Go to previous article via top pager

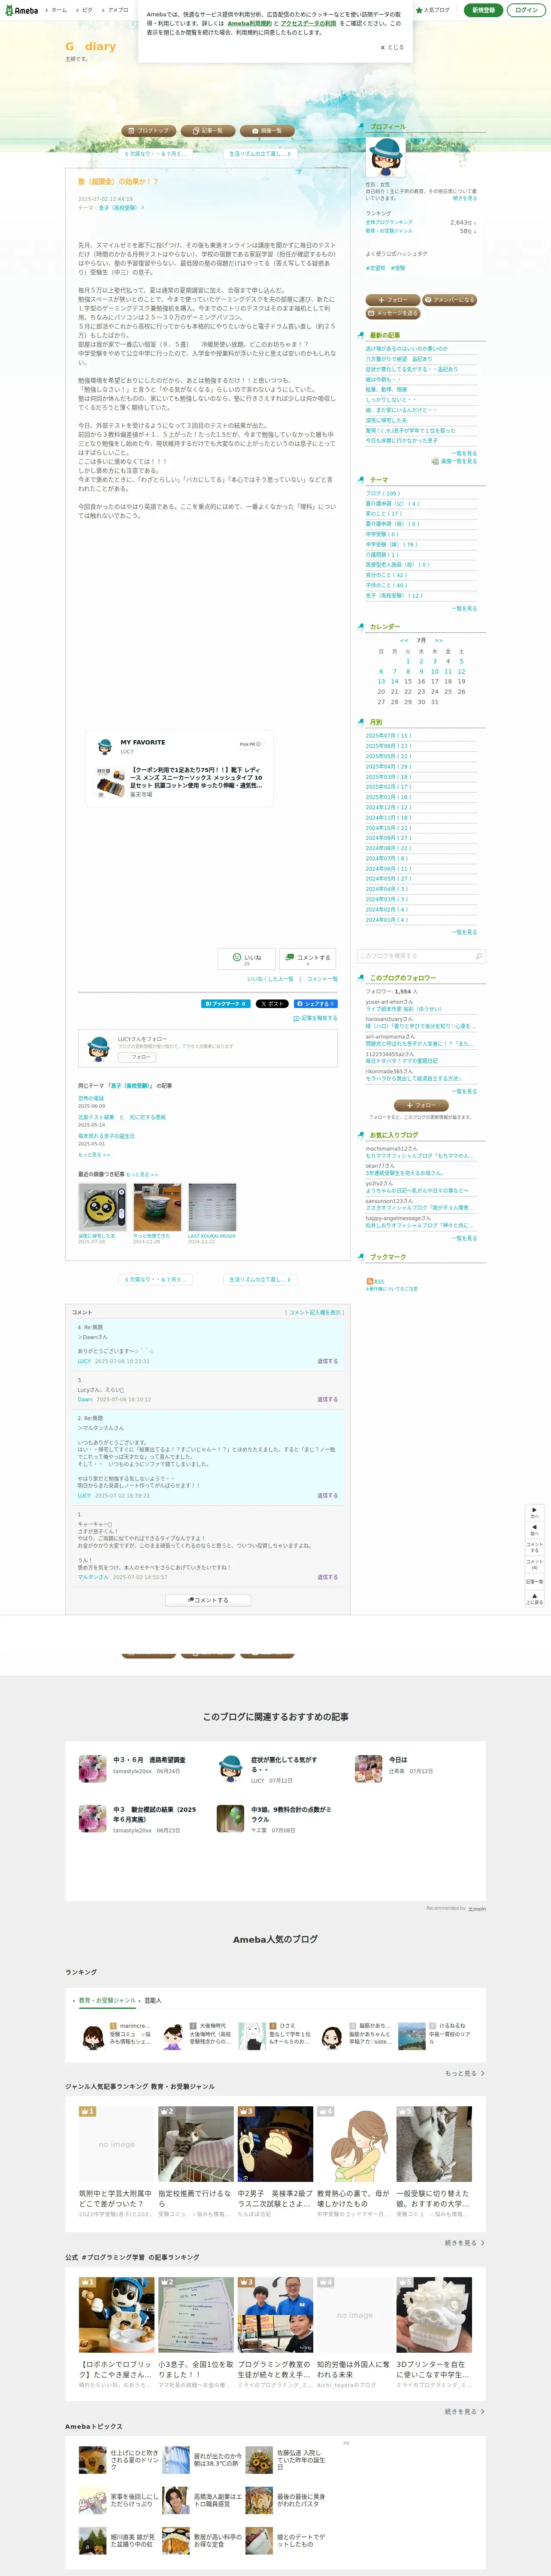point(155,154)
